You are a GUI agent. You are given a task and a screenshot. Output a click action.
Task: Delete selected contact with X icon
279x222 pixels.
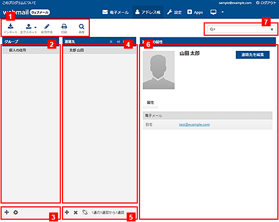(75, 212)
